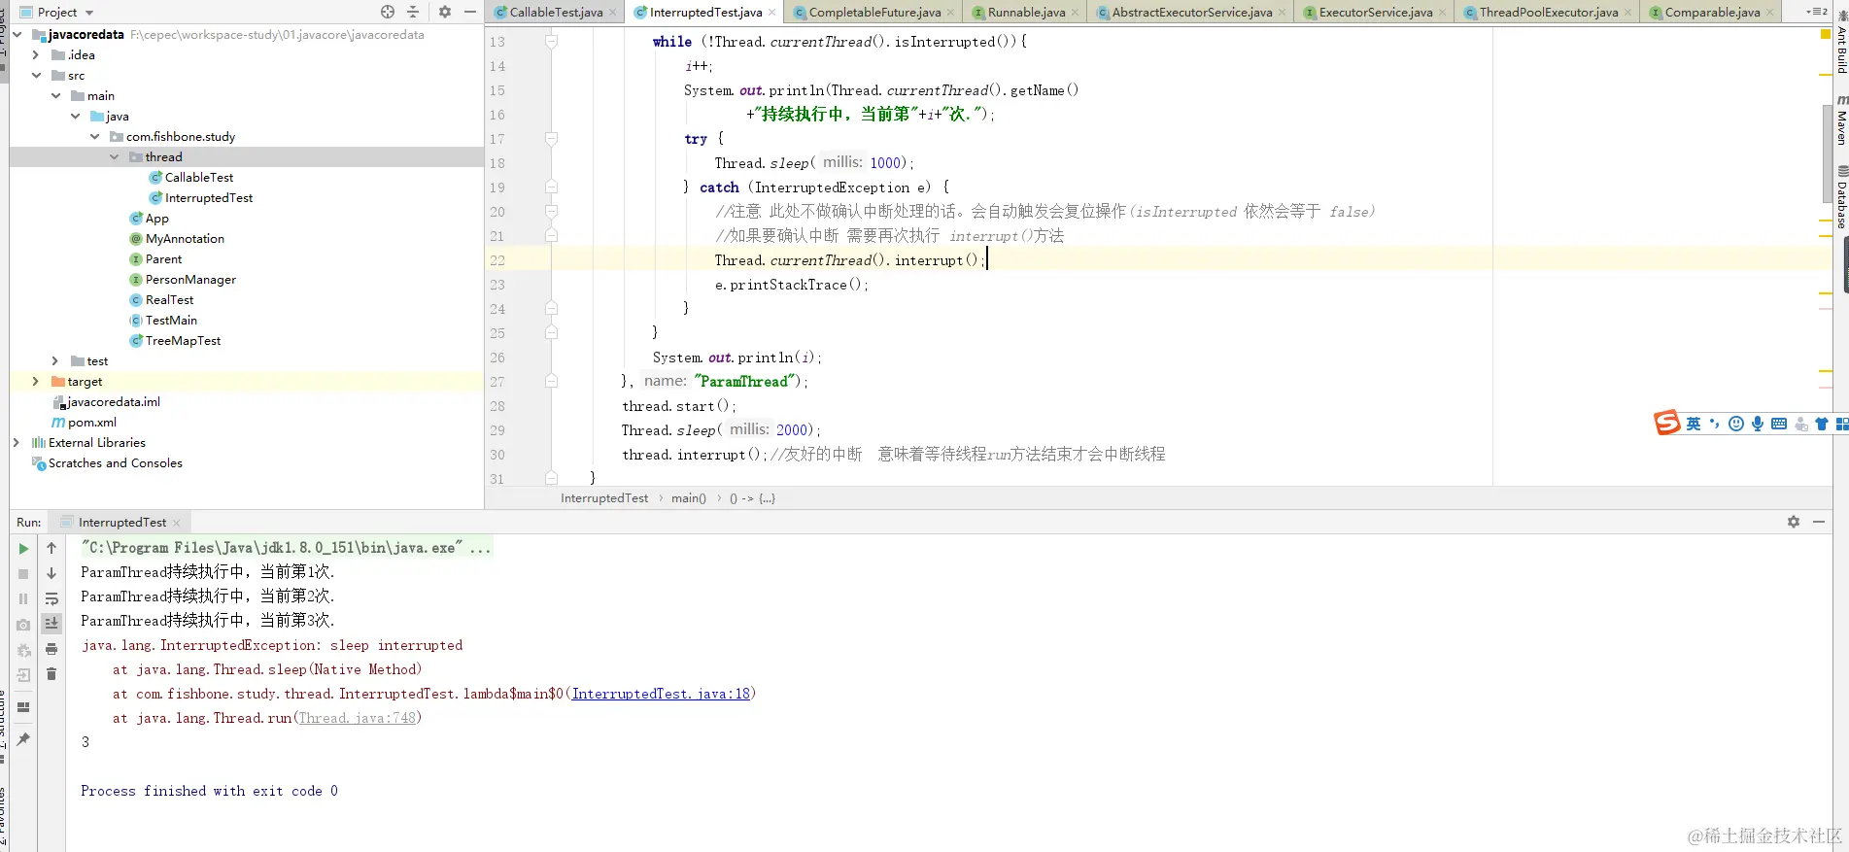Expand External Libraries node
The height and width of the screenshot is (852, 1849).
[x=17, y=443]
